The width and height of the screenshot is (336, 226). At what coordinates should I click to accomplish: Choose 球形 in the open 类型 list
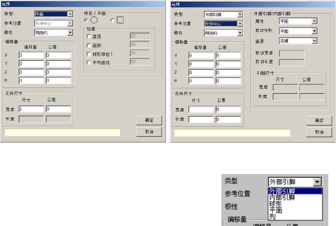tap(295, 204)
